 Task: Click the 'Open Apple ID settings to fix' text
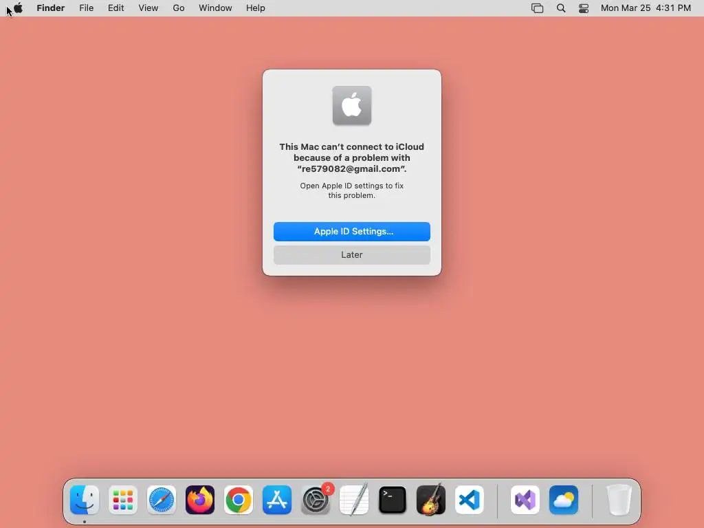click(352, 190)
